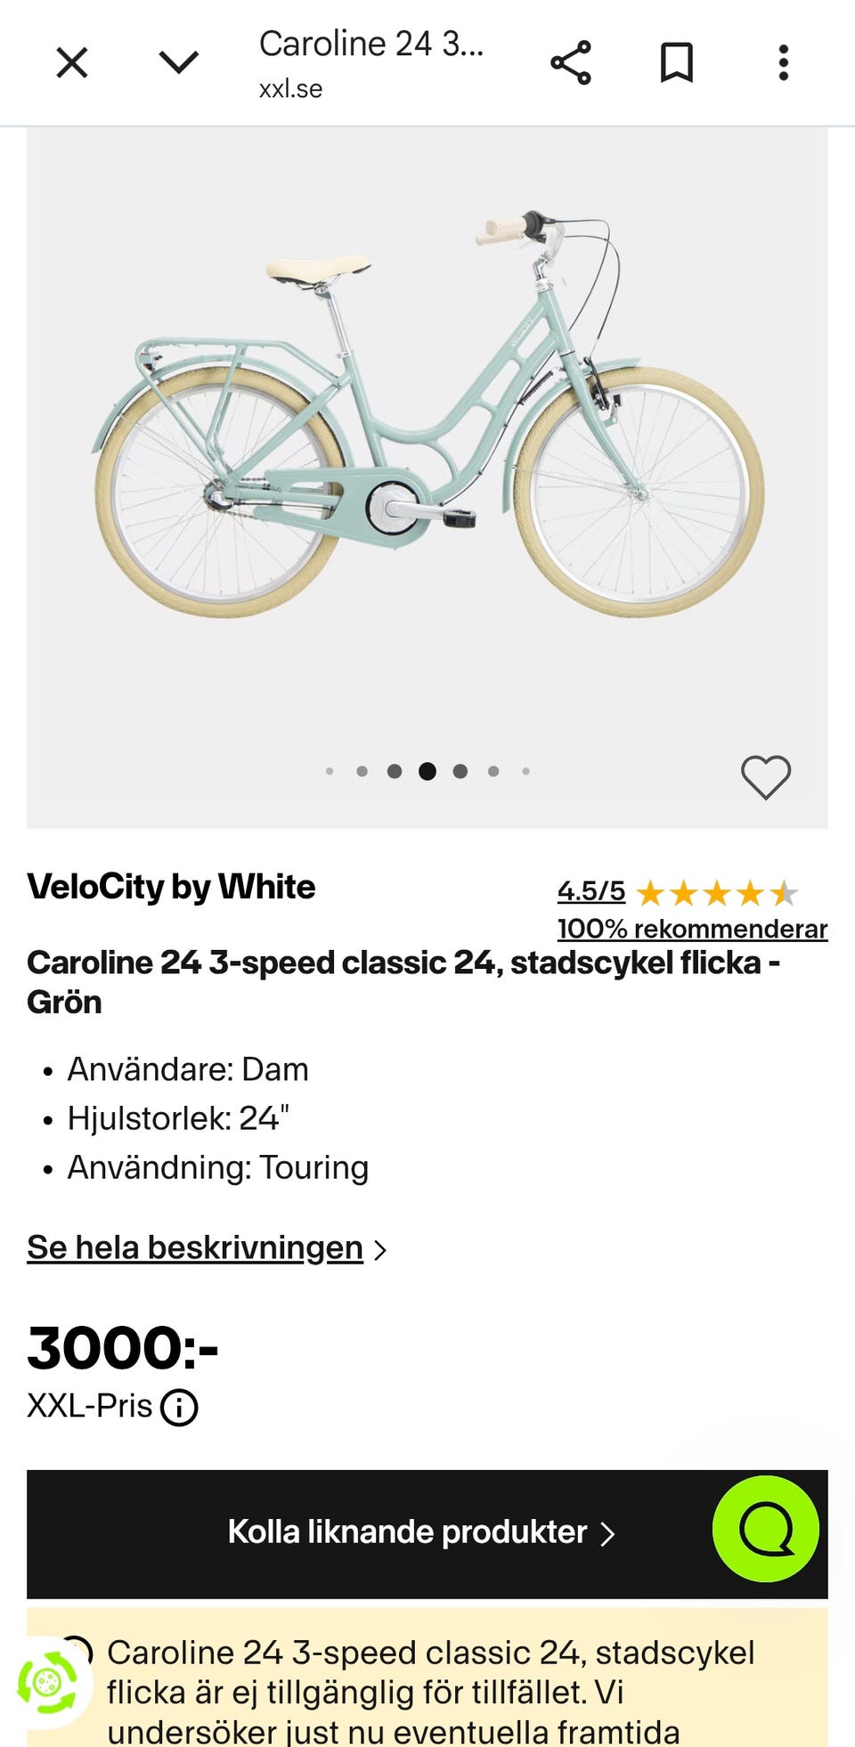
Task: Add bike to favorites with heart
Action: tap(766, 777)
